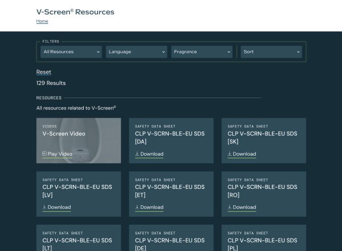Select the SDS [ET] card title
Image resolution: width=342 pixels, height=251 pixels.
[x=170, y=191]
